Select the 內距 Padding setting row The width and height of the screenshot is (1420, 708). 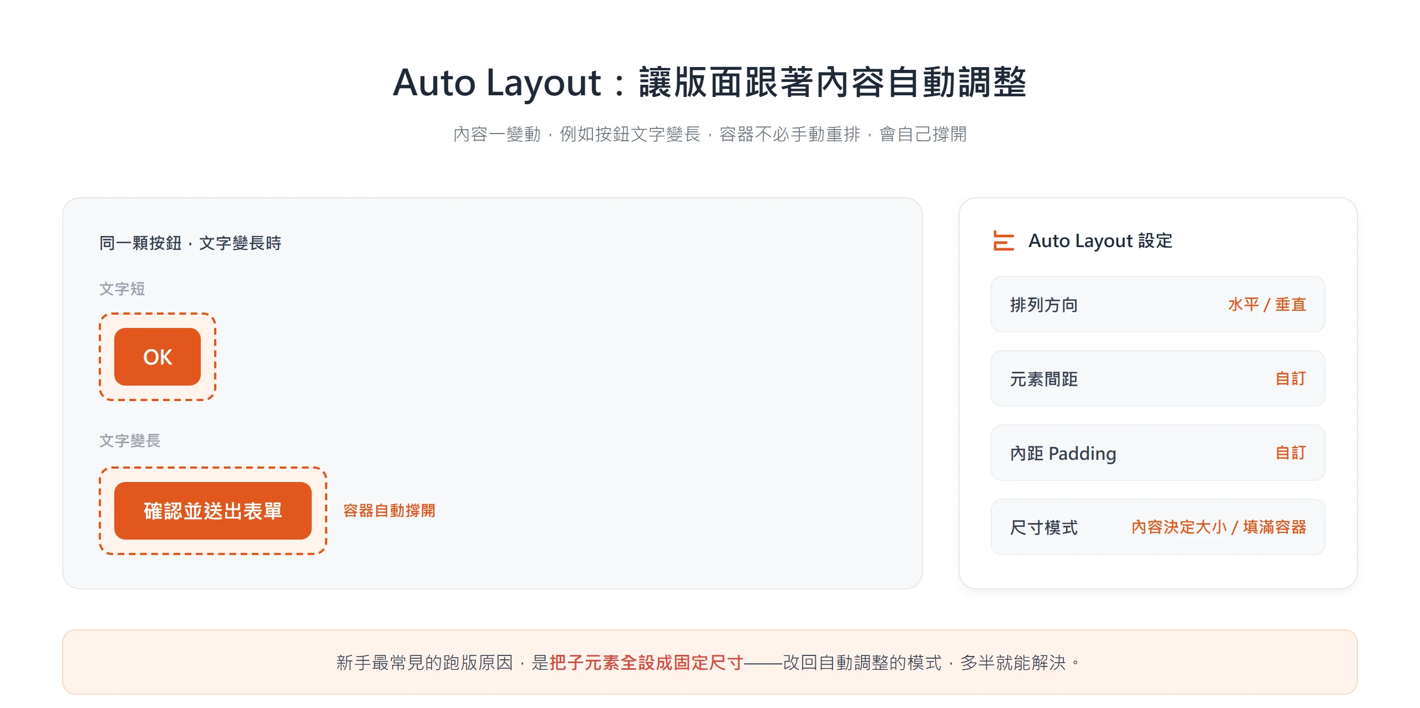click(1158, 453)
